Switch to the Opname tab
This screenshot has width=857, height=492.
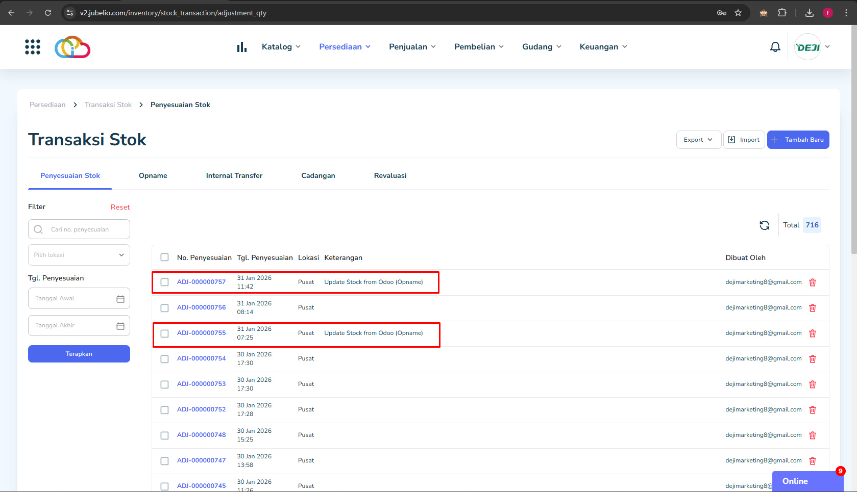click(x=153, y=176)
